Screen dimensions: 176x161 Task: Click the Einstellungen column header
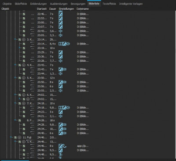(66, 9)
